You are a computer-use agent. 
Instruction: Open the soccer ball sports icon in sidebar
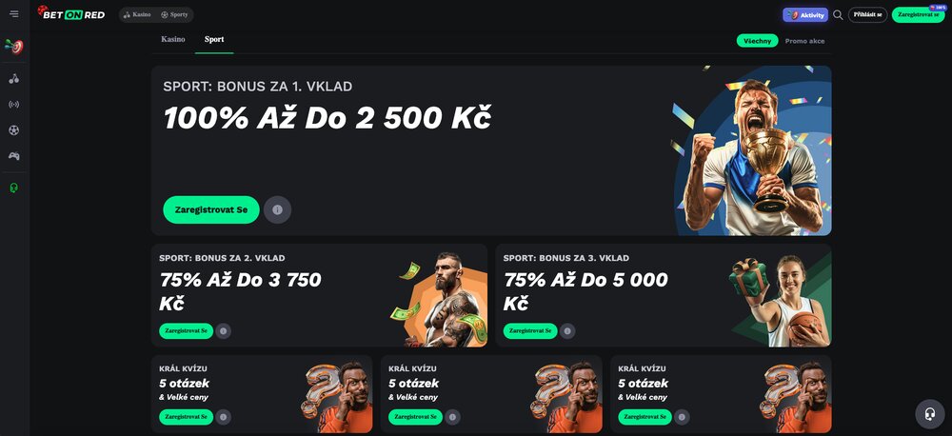[x=14, y=130]
